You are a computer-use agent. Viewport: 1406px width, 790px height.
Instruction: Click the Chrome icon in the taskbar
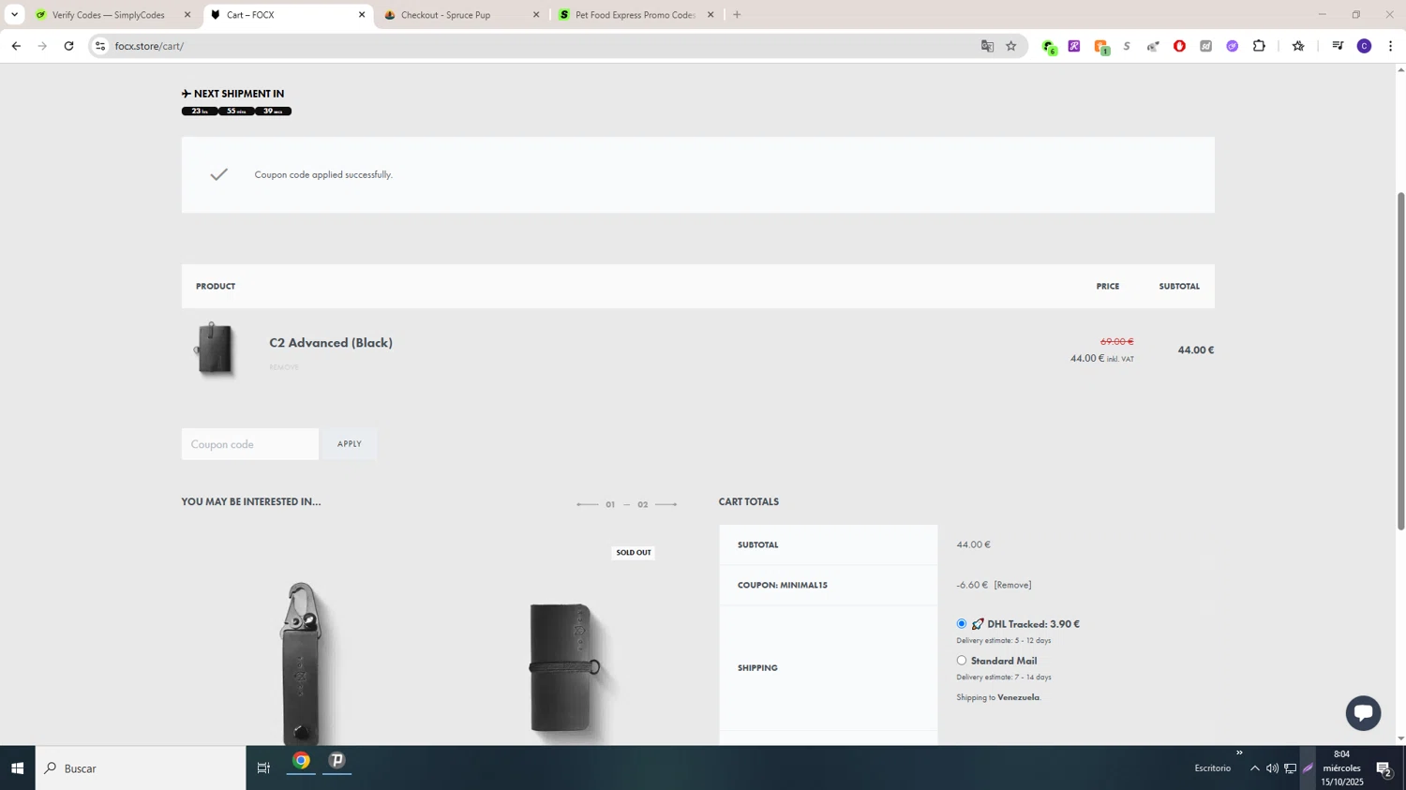[x=301, y=761]
